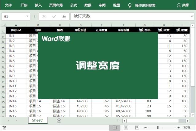The width and height of the screenshot is (196, 131).
Task: Click the insert function fx icon
Action: [x=64, y=16]
